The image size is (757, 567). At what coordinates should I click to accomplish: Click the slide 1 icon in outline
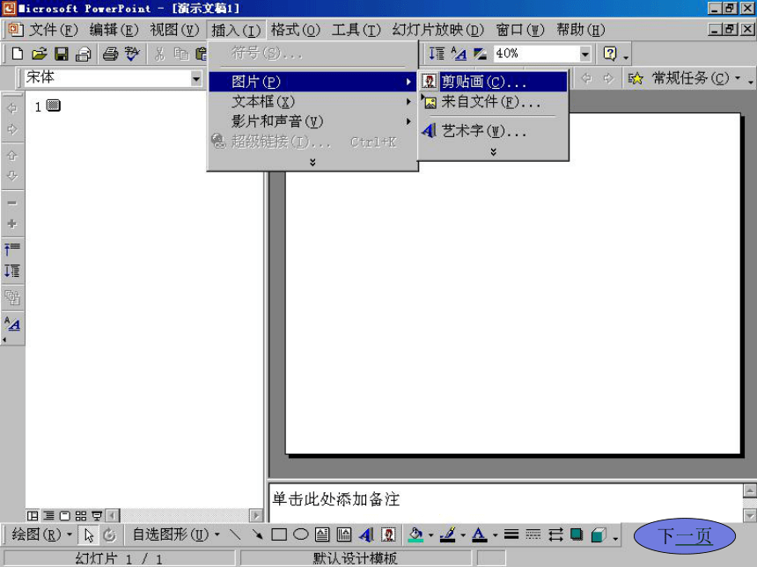pyautogui.click(x=53, y=105)
